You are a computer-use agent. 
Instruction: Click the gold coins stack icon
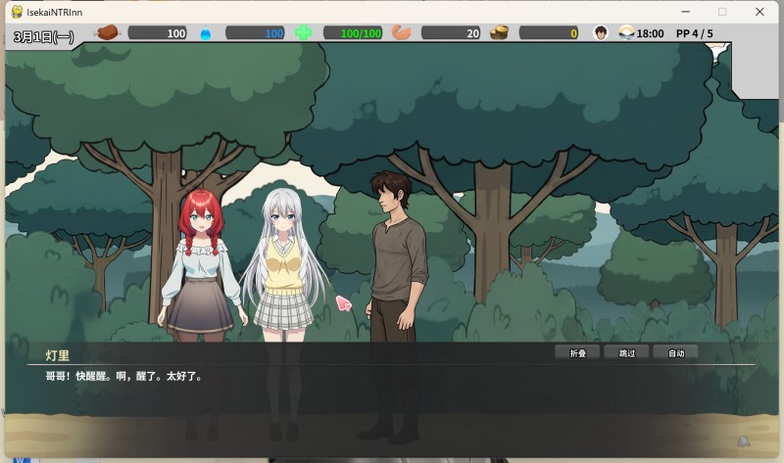[499, 33]
